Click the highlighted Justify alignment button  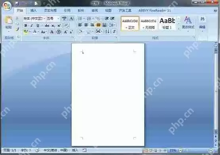(x=98, y=25)
